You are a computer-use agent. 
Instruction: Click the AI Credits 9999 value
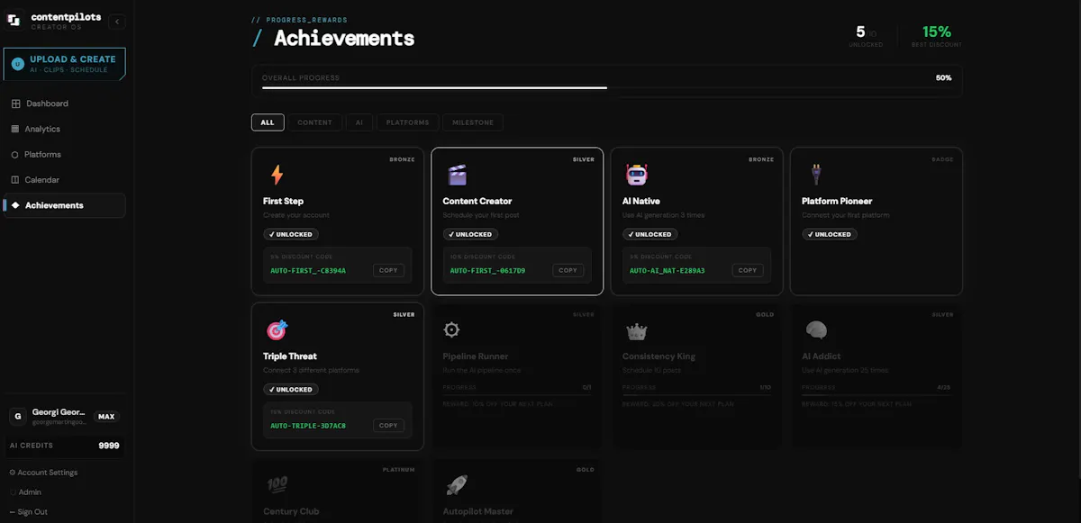point(109,446)
